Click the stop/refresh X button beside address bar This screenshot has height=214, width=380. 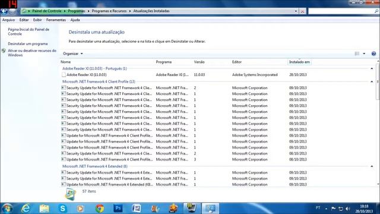[302, 11]
